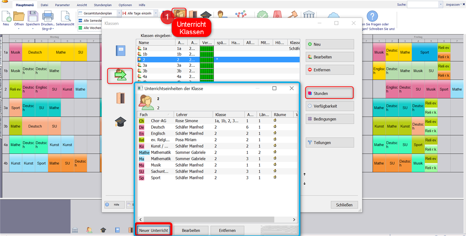466x236 pixels.
Task: Open the Alle Tage einzeln dropdown
Action: click(x=155, y=13)
